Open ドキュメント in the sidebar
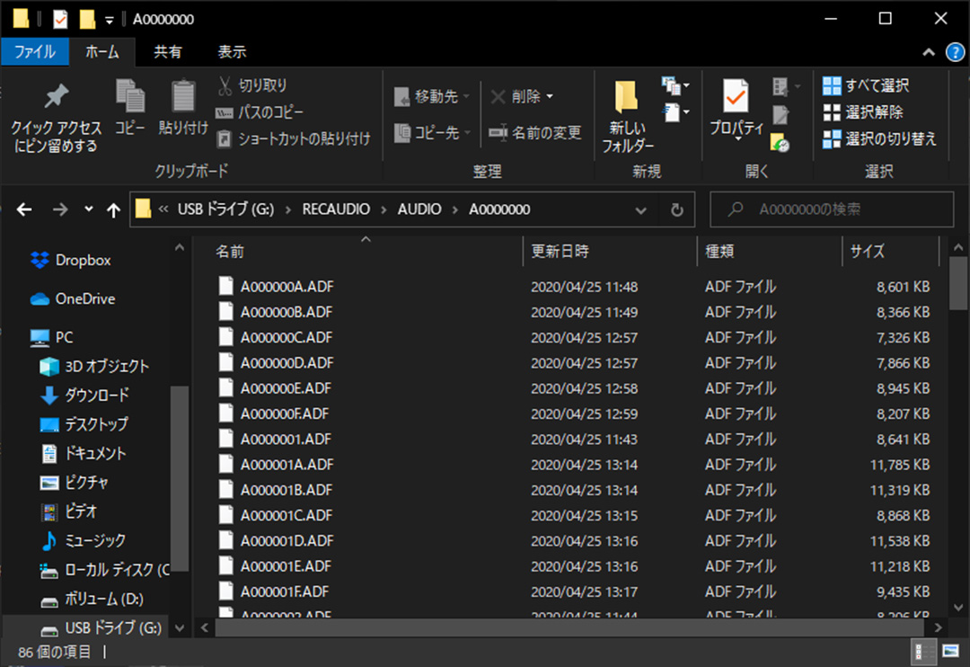 coord(84,453)
